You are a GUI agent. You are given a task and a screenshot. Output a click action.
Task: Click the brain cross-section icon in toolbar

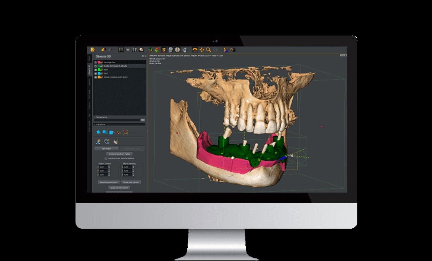tap(178, 49)
